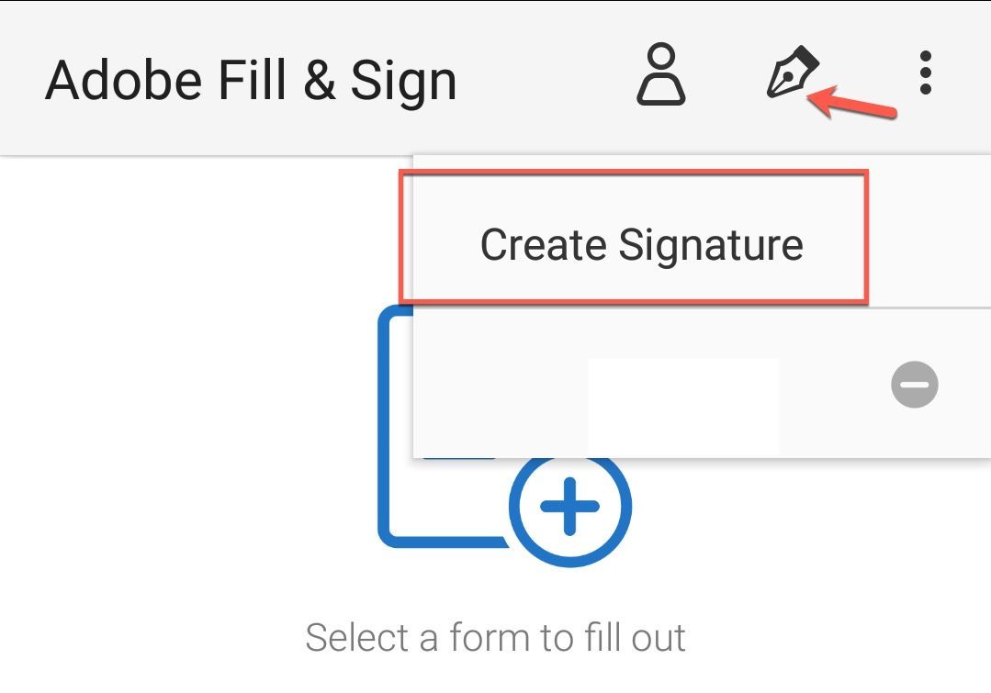
Task: Choose Create Signature from the dropdown
Action: tap(641, 244)
